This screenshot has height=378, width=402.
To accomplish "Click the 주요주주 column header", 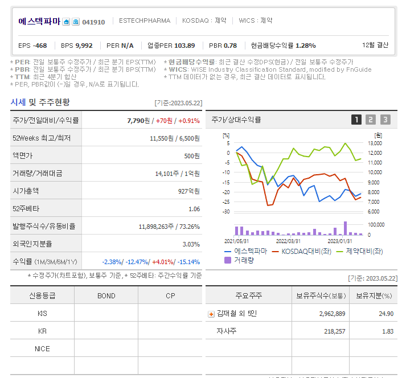I will [x=249, y=295].
